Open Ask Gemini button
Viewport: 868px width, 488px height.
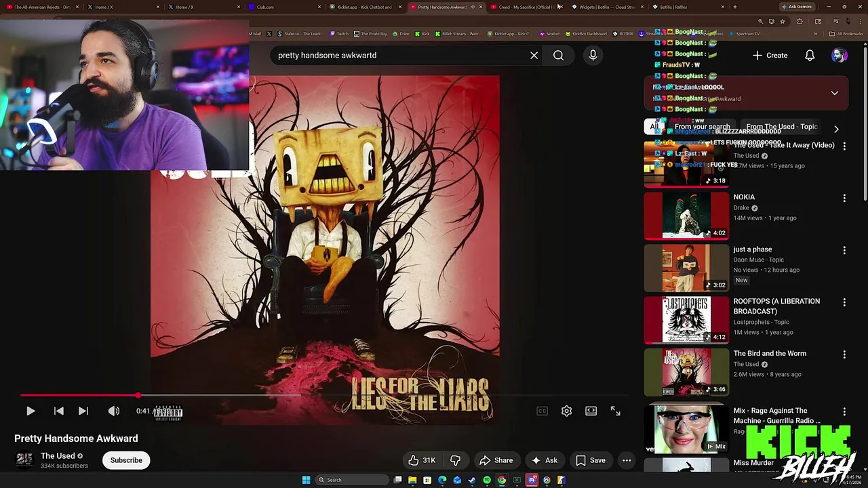tap(797, 7)
